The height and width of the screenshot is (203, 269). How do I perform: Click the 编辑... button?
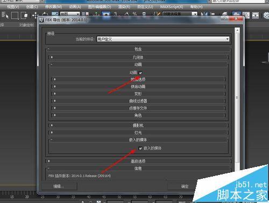pos(59,186)
